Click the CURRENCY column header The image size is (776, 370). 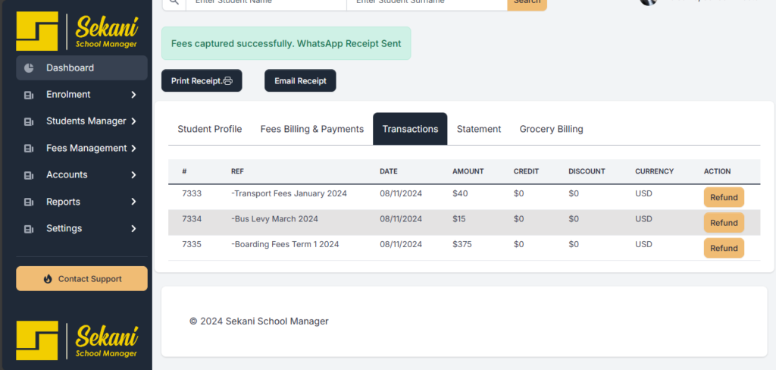click(654, 171)
